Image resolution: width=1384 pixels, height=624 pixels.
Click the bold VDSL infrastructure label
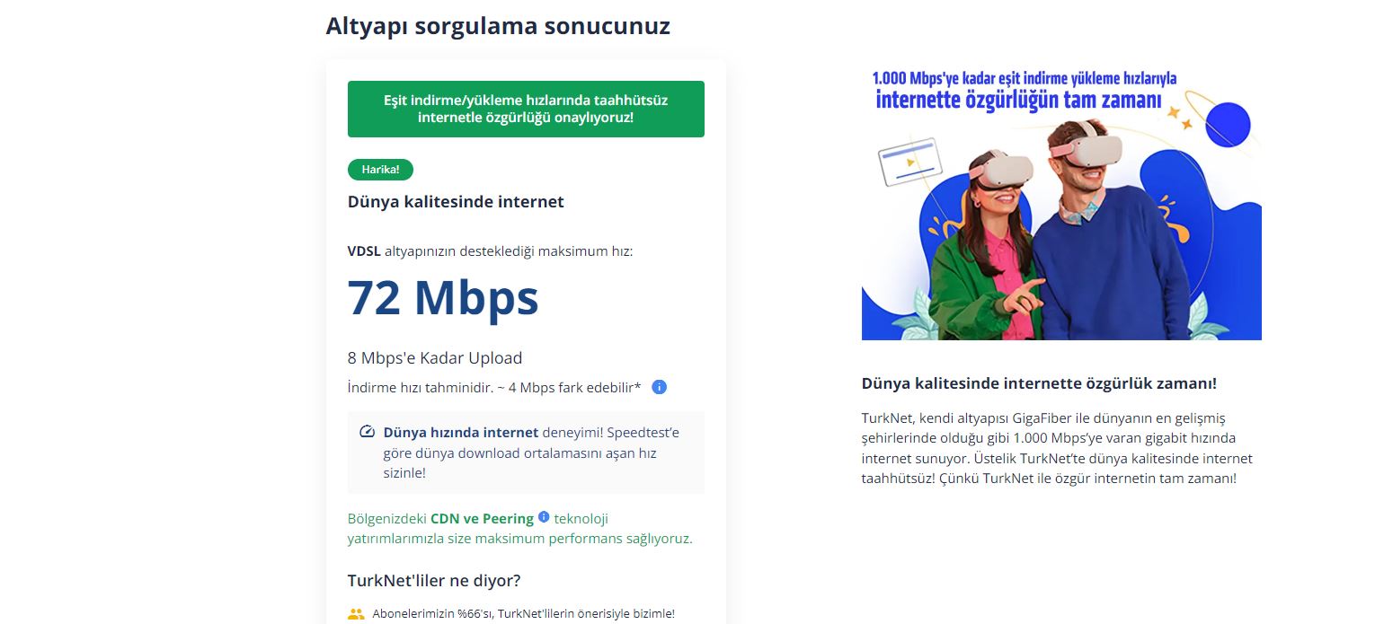pyautogui.click(x=364, y=251)
